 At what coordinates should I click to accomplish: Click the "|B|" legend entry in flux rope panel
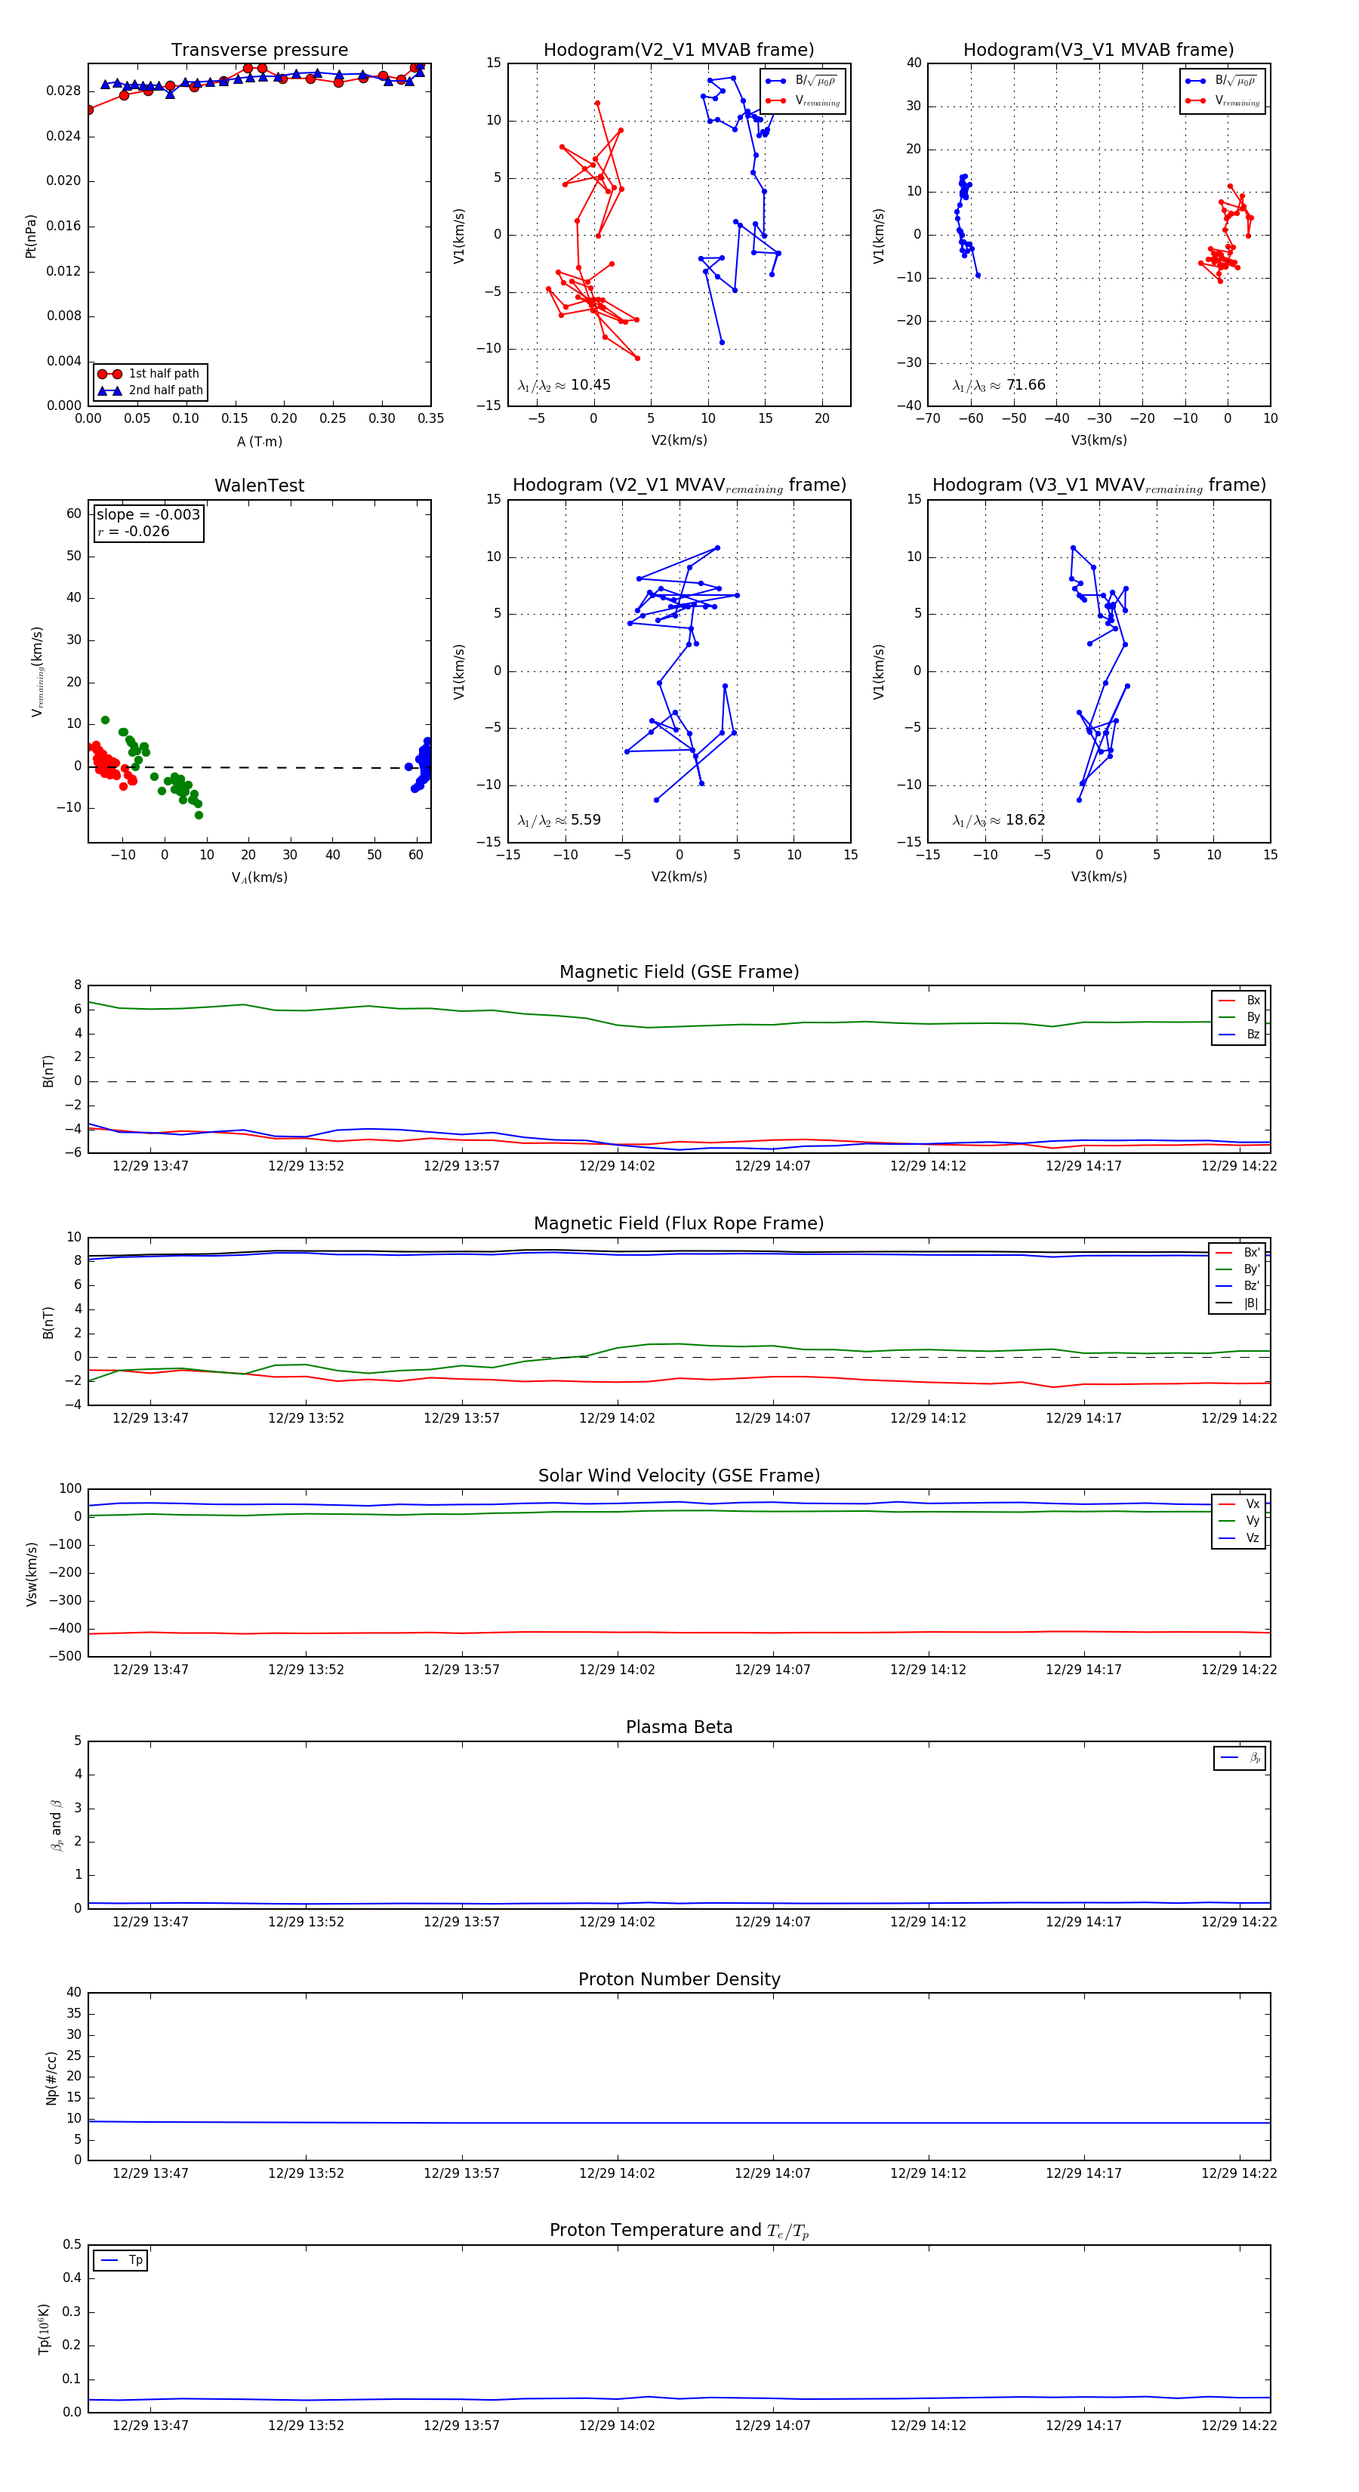pos(1238,1303)
